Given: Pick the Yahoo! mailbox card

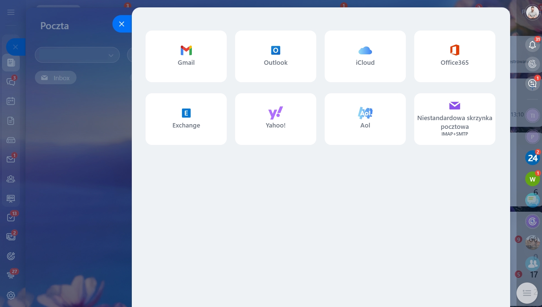Looking at the screenshot, I should [x=276, y=119].
